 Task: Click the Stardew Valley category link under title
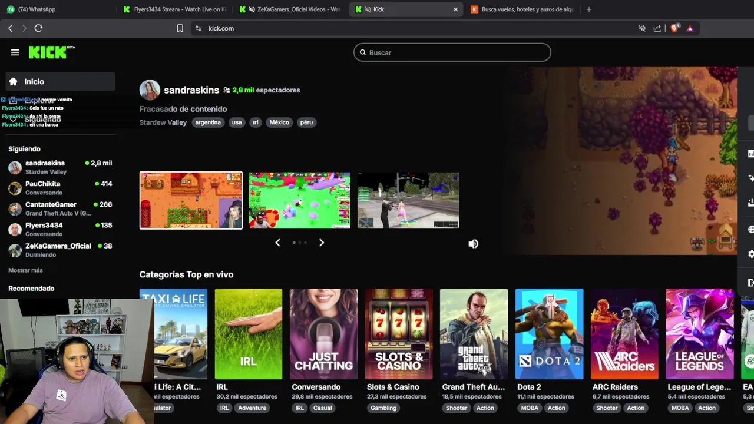163,122
